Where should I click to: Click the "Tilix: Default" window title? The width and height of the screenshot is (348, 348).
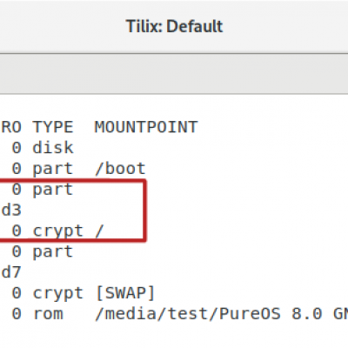[175, 26]
